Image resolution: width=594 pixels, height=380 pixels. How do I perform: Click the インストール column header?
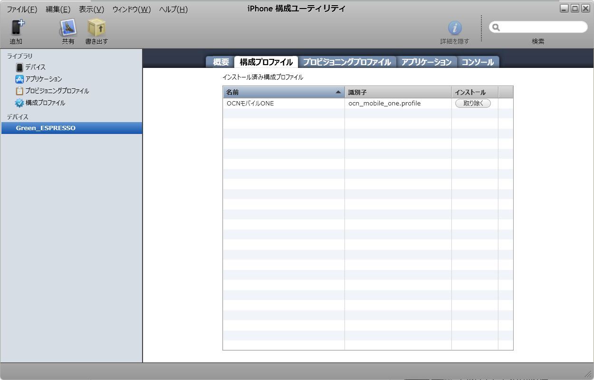point(475,92)
